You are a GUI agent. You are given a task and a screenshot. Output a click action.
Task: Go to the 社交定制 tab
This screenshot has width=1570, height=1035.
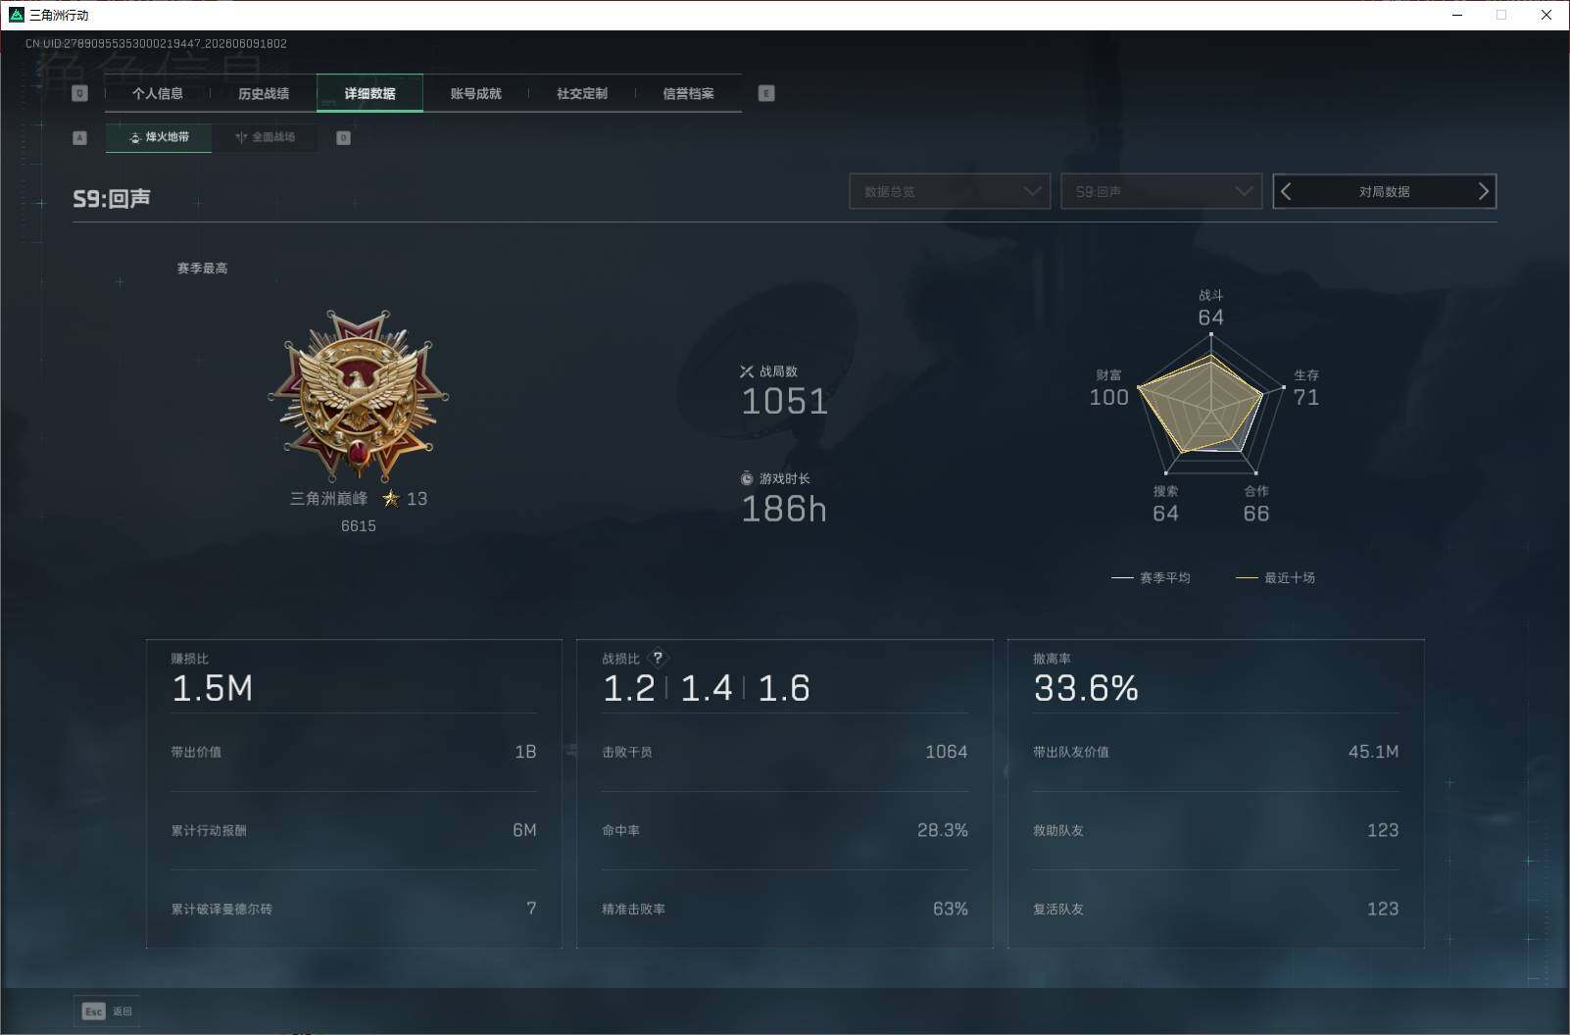coord(582,93)
